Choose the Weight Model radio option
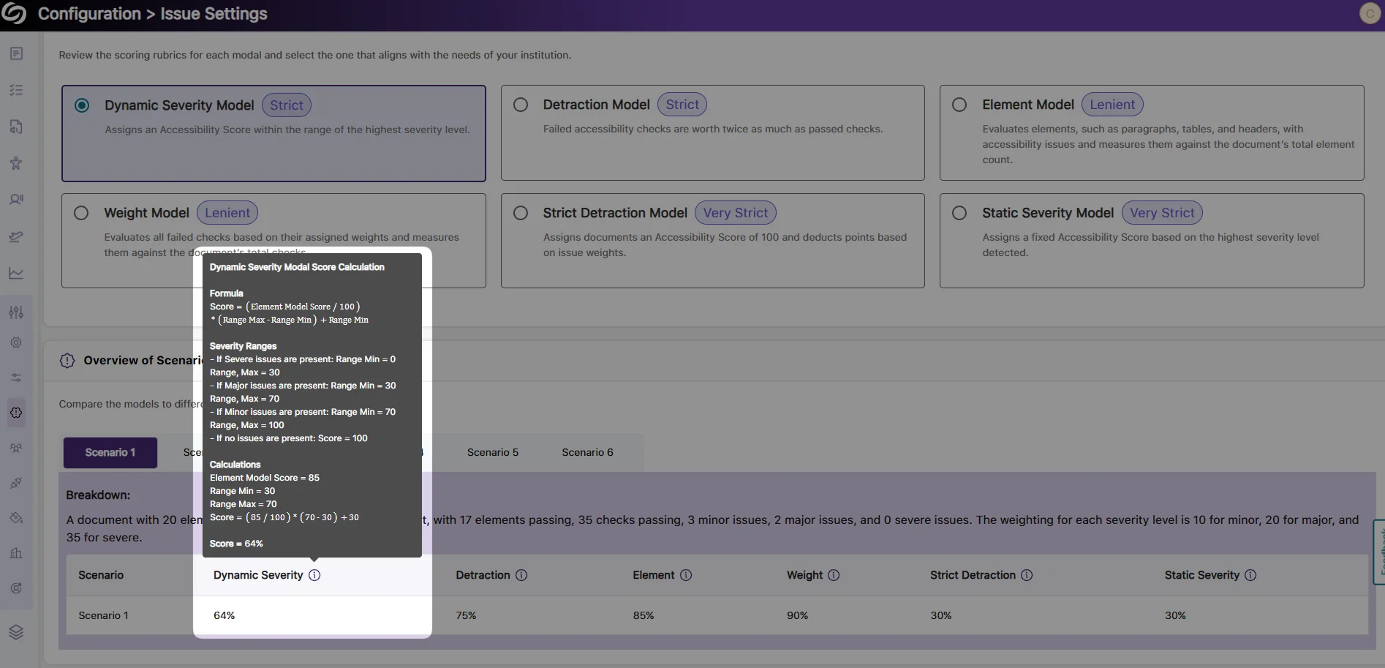Viewport: 1385px width, 668px height. (x=81, y=213)
